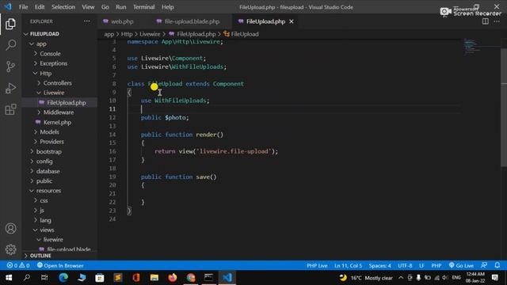Click the VS Code taskbar icon

227,278
